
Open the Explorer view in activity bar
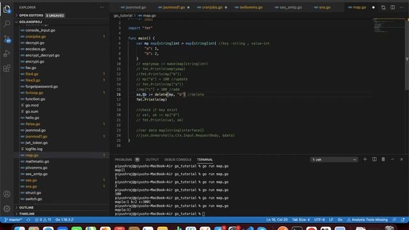coord(7,9)
